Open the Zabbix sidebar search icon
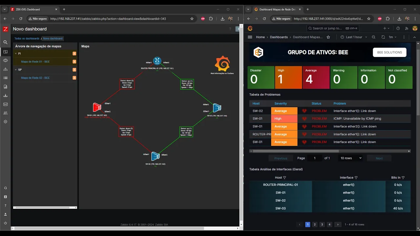Image resolution: width=420 pixels, height=236 pixels. coord(5,42)
